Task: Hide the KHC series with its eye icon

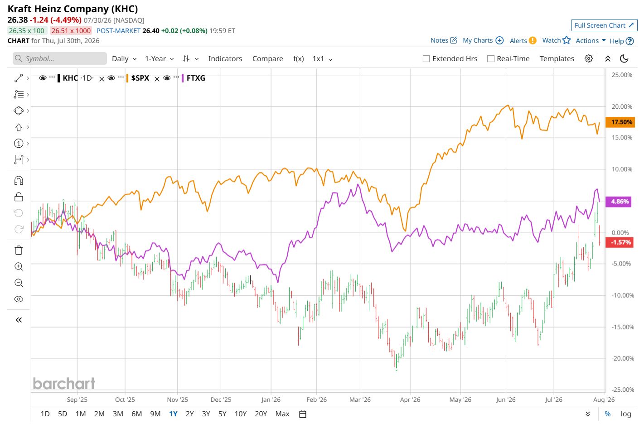Action: tap(43, 78)
